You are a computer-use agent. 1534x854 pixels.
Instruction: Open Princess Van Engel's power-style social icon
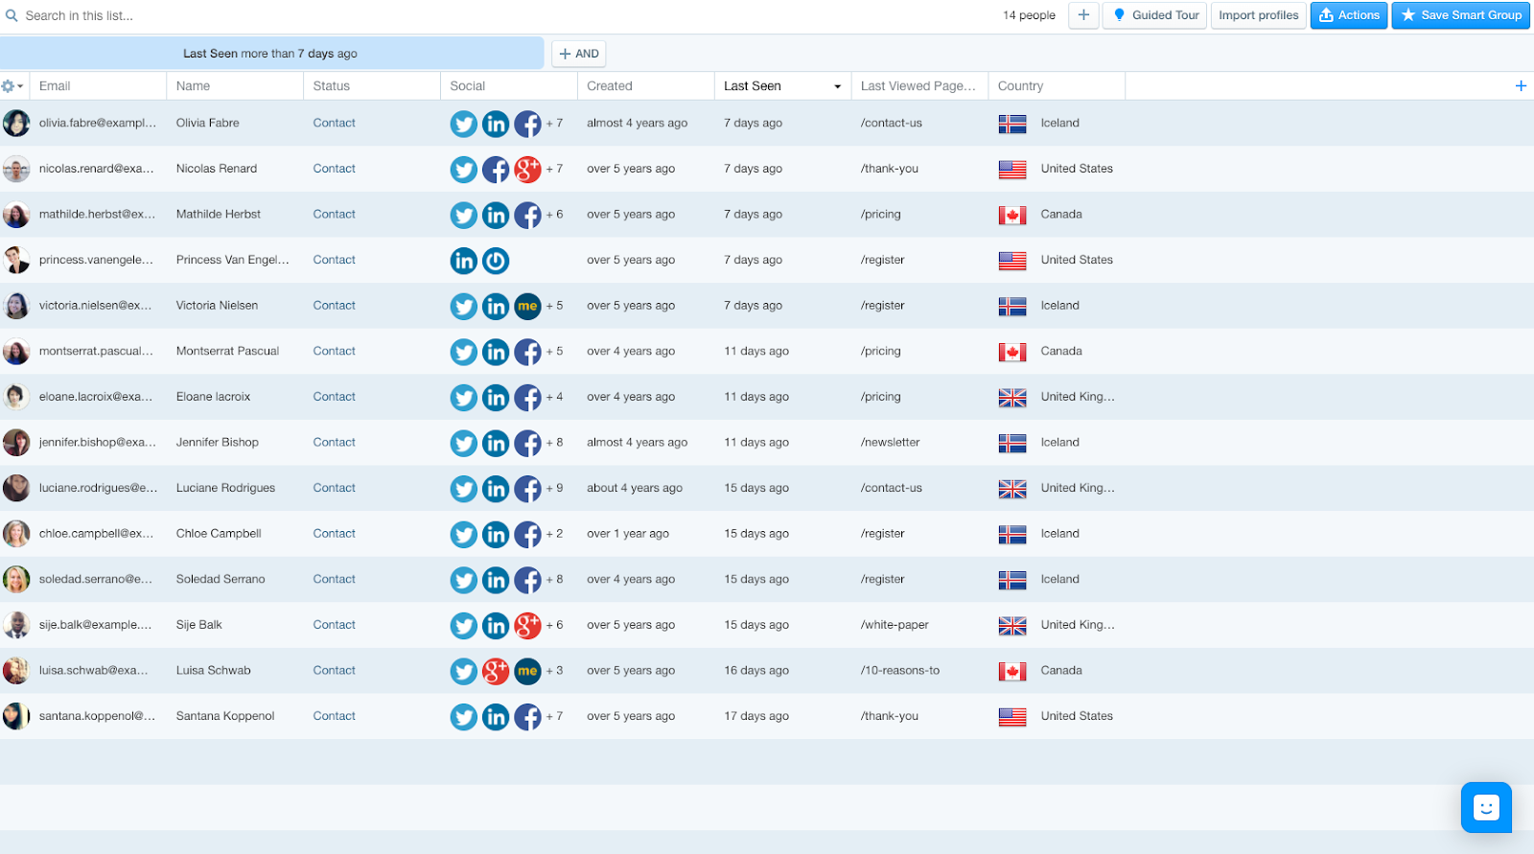pyautogui.click(x=496, y=261)
